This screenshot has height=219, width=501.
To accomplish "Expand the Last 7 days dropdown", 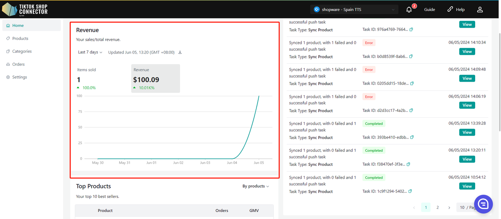I will (x=90, y=52).
